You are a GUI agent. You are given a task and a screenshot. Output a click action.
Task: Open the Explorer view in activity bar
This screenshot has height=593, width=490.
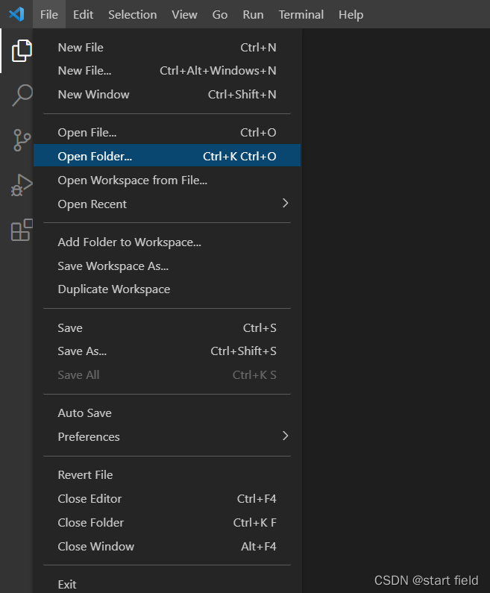[x=21, y=51]
